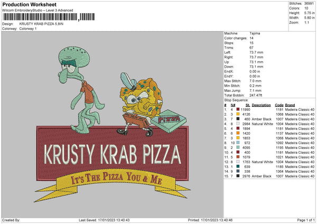Click the "Last Saved: 17/01/2023 13:40:43" text
Image resolution: width=317 pixels, height=224 pixels.
(x=104, y=220)
